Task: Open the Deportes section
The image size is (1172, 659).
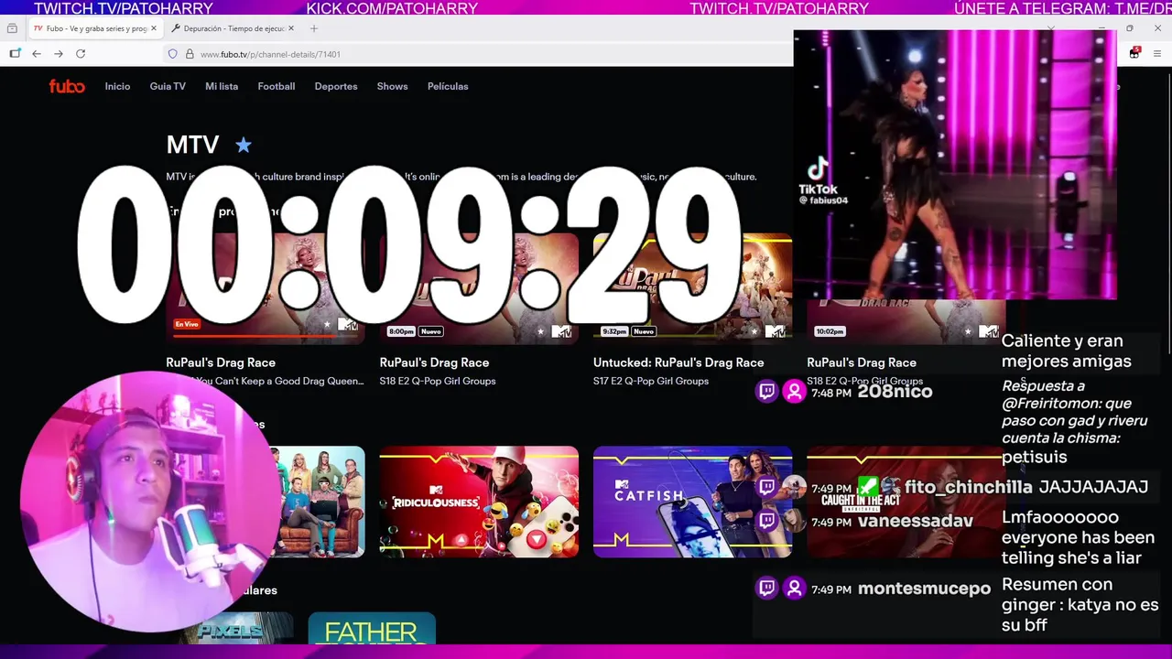Action: click(336, 86)
